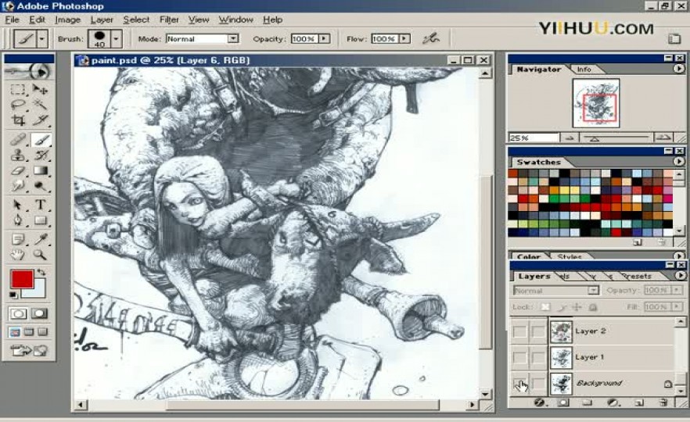Add a layer mask in Layers panel
This screenshot has height=422, width=690.
(563, 402)
